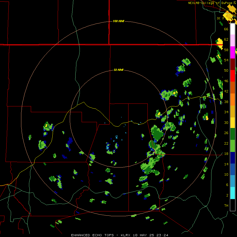Pick the navy blue legend swatch
237x237 pixels.
point(233,158)
